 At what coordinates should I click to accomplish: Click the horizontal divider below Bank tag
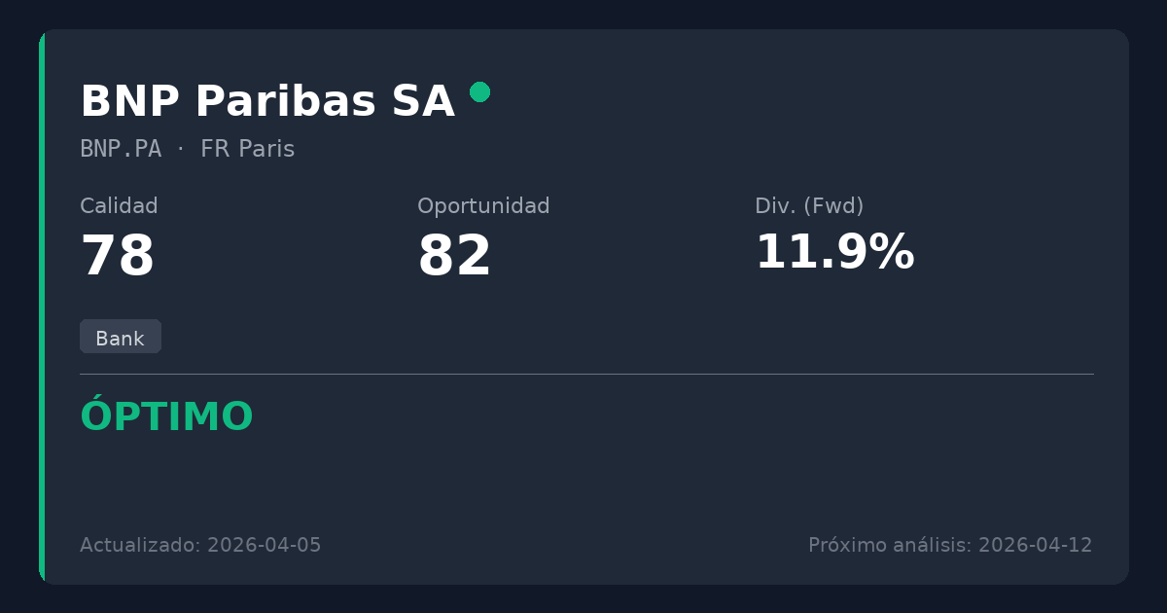586,374
